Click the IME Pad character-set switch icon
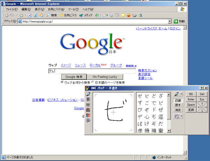Image resolution: width=210 pixels, height=161 pixels. click(x=177, y=116)
